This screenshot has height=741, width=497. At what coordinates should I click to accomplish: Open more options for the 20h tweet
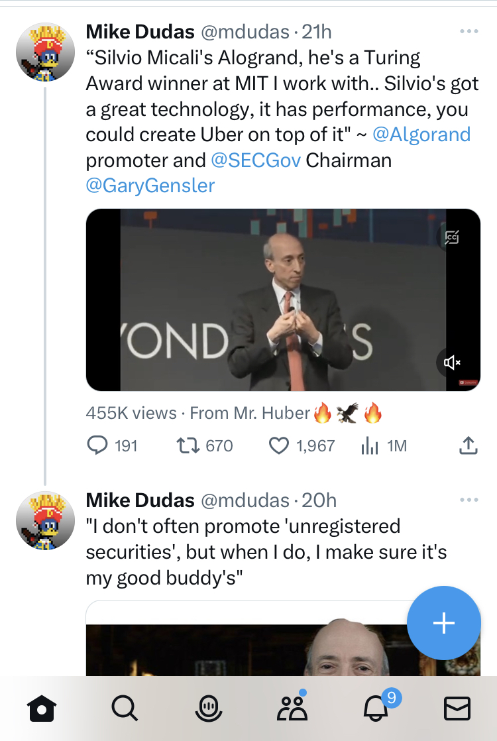pos(469,500)
